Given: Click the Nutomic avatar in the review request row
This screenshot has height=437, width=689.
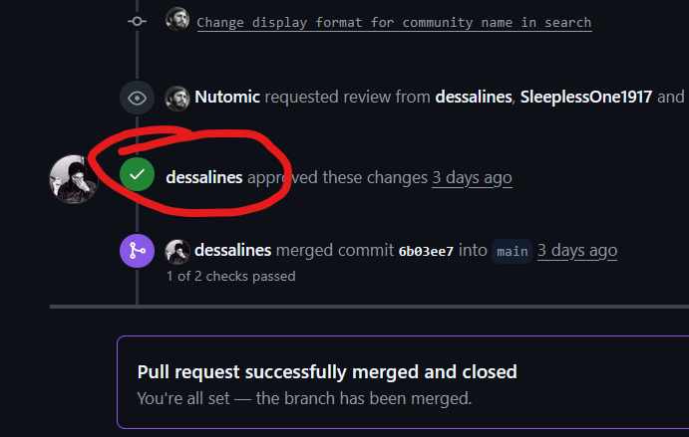Looking at the screenshot, I should click(177, 98).
